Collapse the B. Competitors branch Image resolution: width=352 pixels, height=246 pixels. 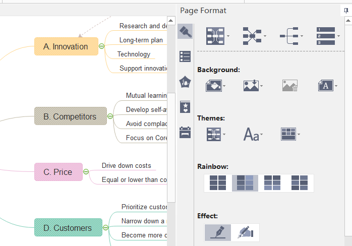[x=110, y=116]
